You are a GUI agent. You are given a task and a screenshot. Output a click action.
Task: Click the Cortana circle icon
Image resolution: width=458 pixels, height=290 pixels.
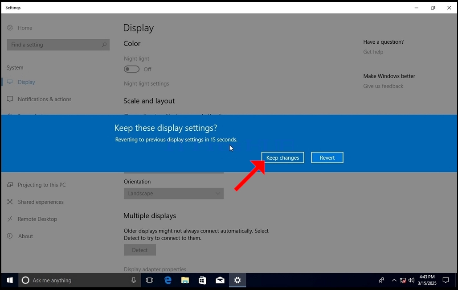click(25, 280)
